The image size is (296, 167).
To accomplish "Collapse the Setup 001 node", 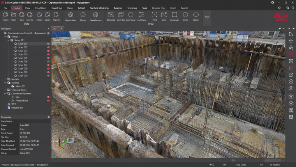I will [x=8, y=40].
